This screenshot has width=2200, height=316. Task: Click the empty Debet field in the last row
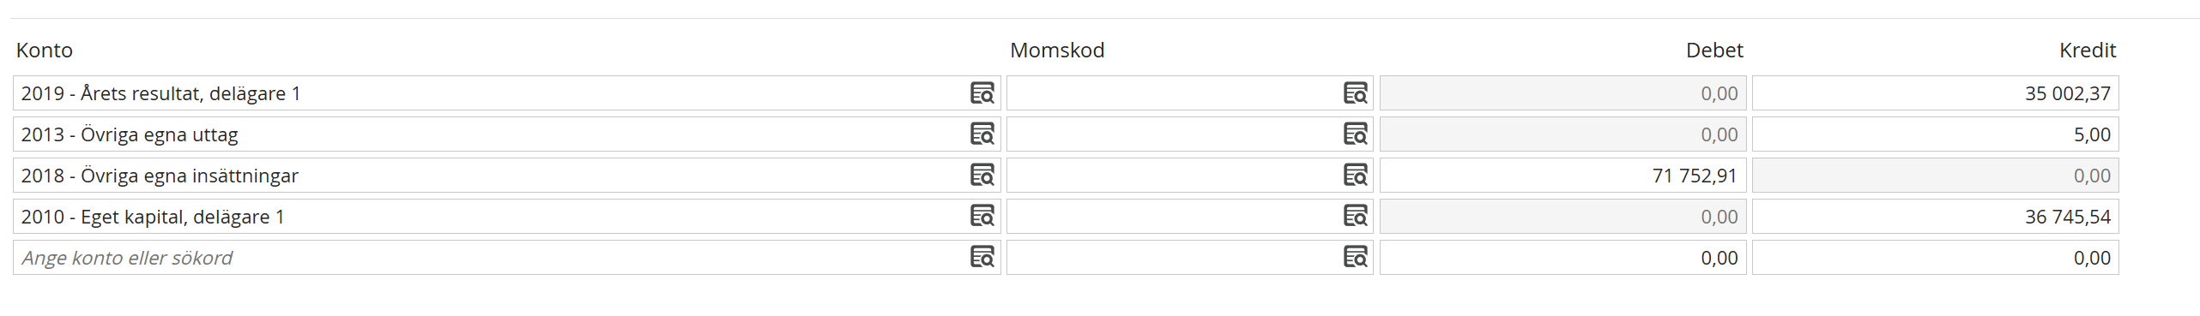pyautogui.click(x=1562, y=258)
